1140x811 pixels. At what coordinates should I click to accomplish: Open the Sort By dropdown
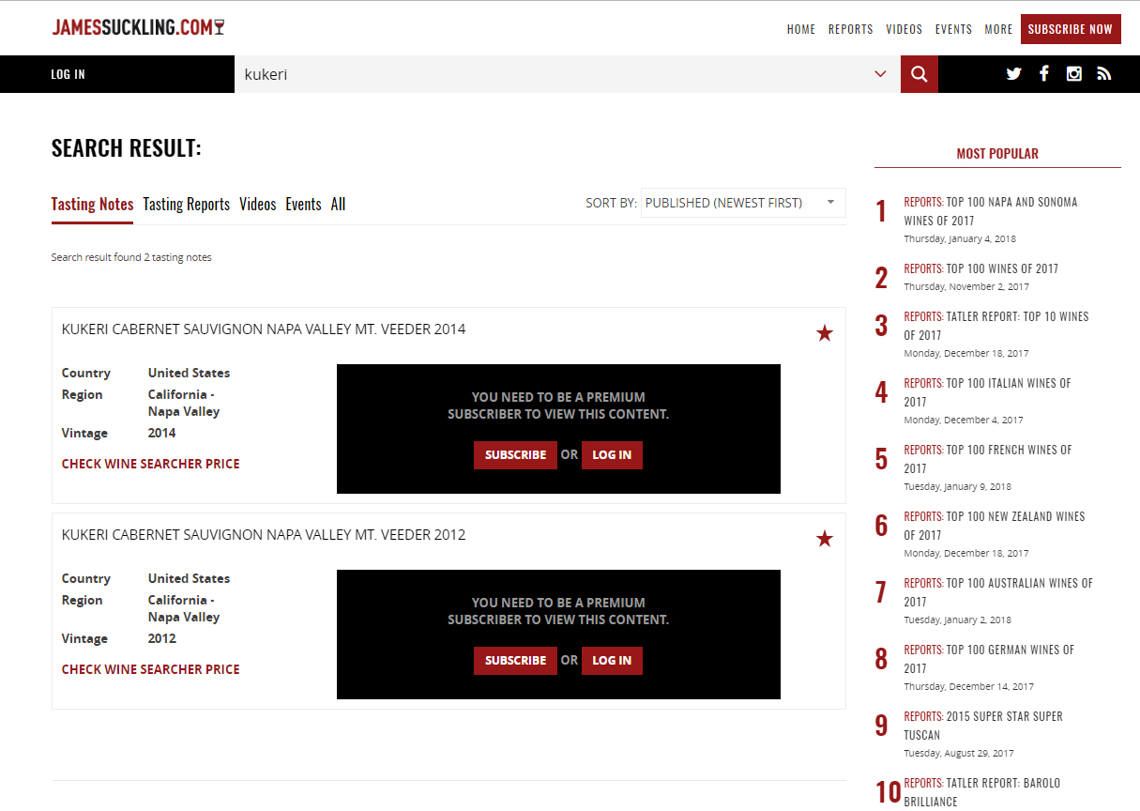742,203
